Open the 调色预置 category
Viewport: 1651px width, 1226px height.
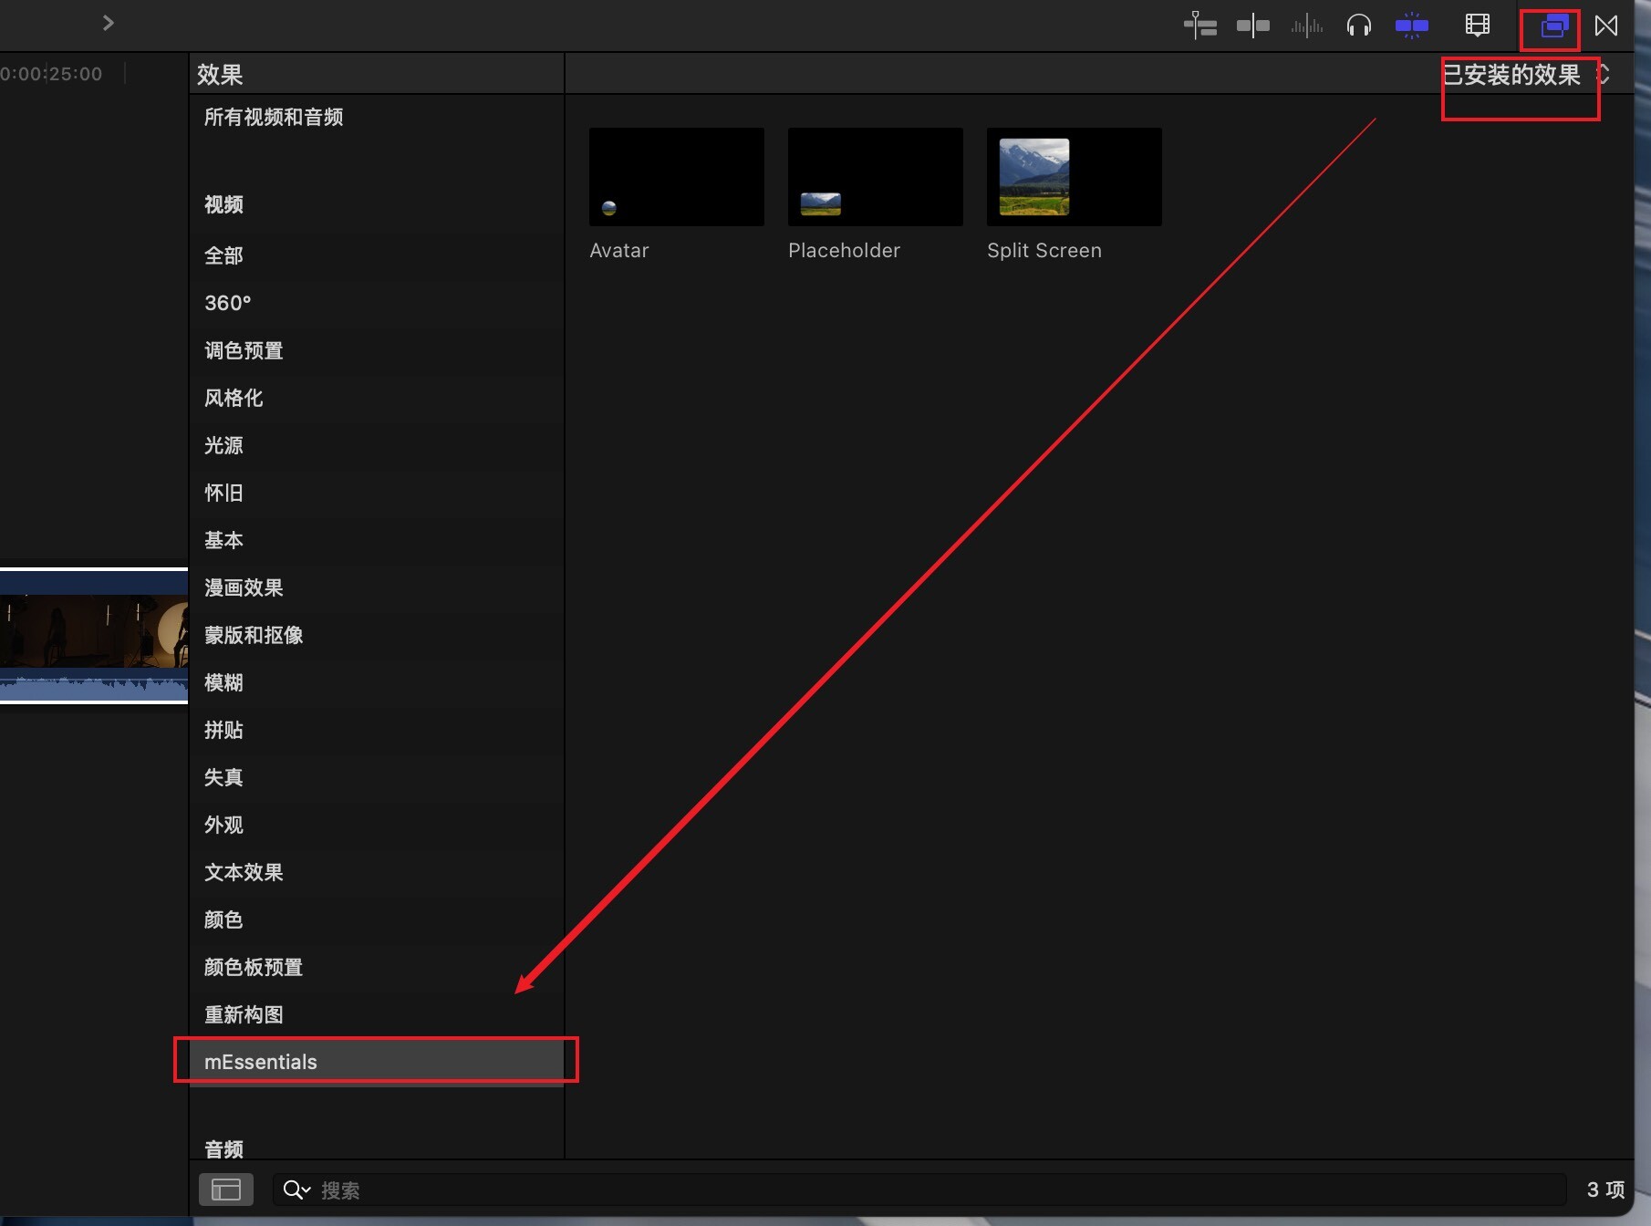coord(377,350)
